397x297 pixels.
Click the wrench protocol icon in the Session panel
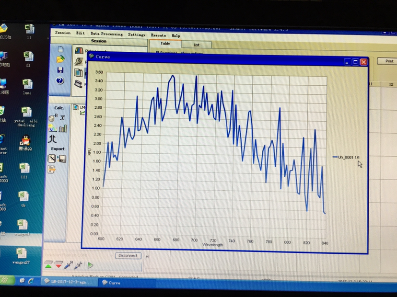[79, 61]
